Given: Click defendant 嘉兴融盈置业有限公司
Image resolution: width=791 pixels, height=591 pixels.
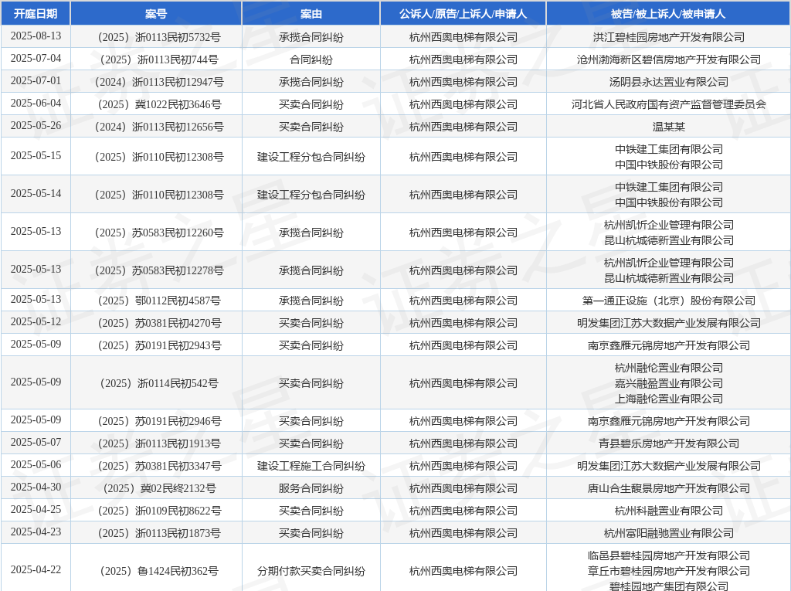Looking at the screenshot, I should tap(669, 383).
